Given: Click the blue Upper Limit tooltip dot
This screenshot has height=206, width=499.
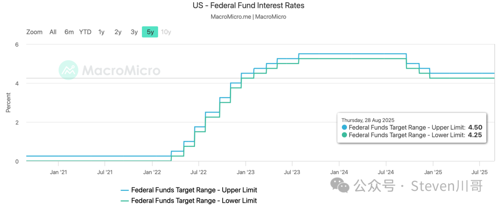Looking at the screenshot, I should pyautogui.click(x=344, y=127).
